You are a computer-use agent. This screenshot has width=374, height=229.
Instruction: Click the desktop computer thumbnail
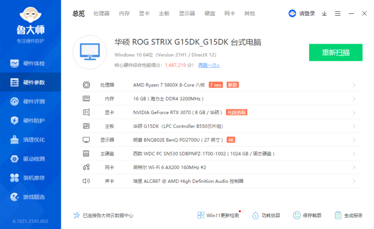pyautogui.click(x=90, y=52)
